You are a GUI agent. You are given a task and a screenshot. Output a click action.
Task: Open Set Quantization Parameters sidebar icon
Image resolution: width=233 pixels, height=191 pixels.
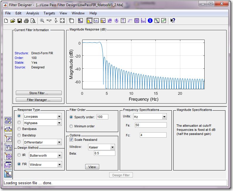coord(8,138)
